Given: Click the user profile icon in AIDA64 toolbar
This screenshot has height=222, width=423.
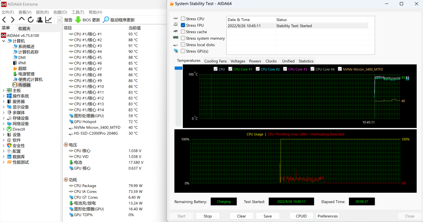Looking at the screenshot, I should (40, 20).
